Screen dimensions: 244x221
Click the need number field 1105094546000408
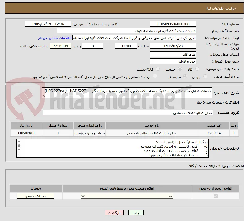[x=173, y=24]
